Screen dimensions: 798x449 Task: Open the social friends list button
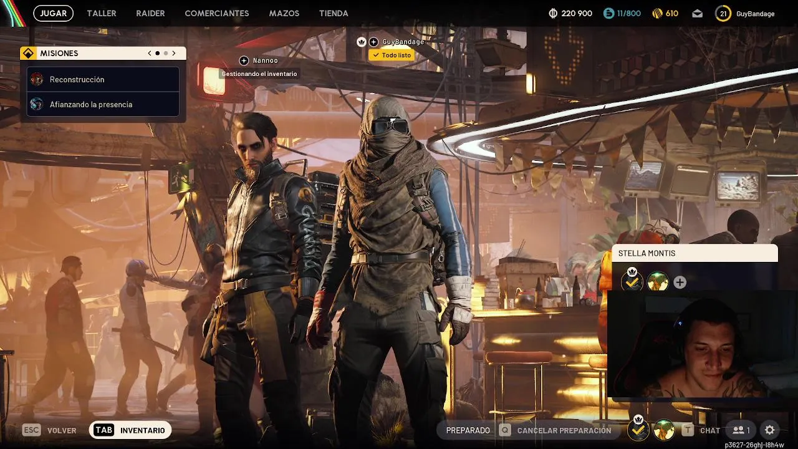click(741, 430)
